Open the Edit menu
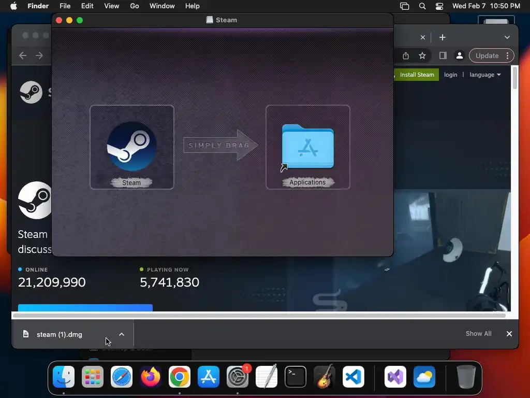The height and width of the screenshot is (398, 530). point(87,6)
